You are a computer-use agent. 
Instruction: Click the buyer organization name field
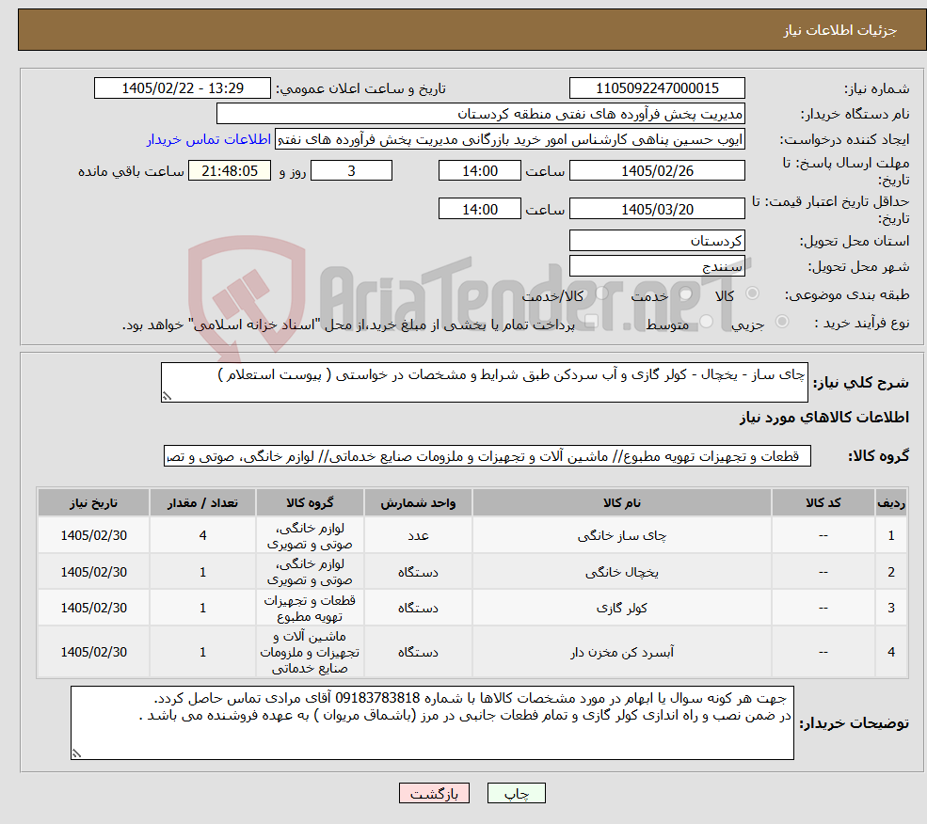pos(481,114)
